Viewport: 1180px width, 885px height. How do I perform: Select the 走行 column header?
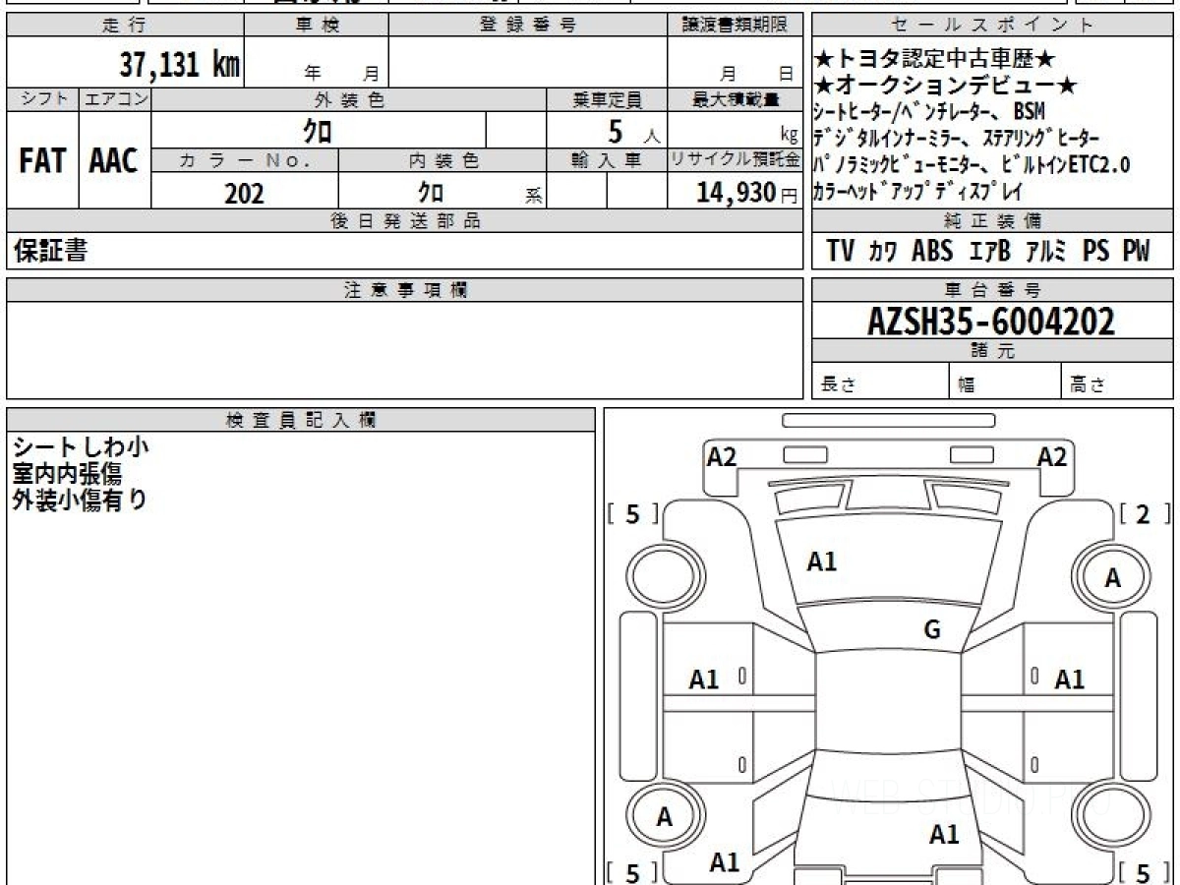(x=124, y=26)
